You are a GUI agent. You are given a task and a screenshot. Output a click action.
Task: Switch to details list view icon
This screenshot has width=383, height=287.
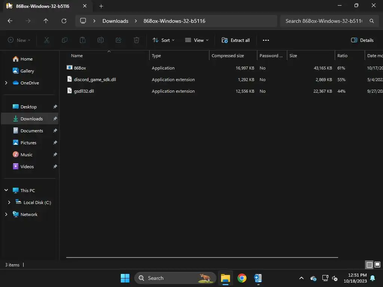369,265
